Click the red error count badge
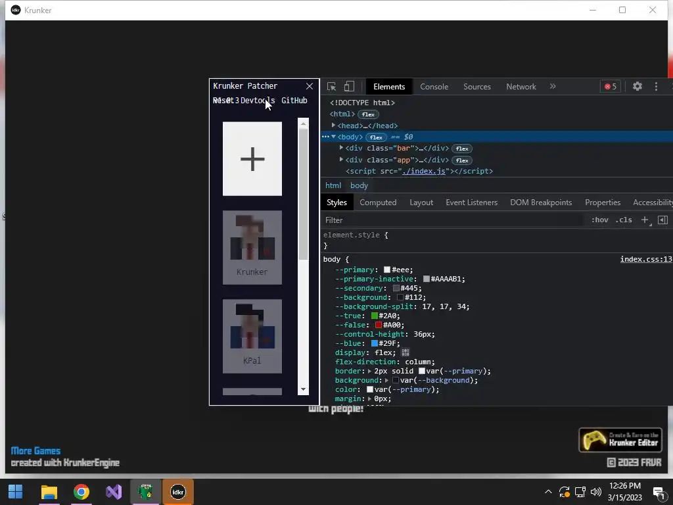This screenshot has height=505, width=673. pos(611,86)
